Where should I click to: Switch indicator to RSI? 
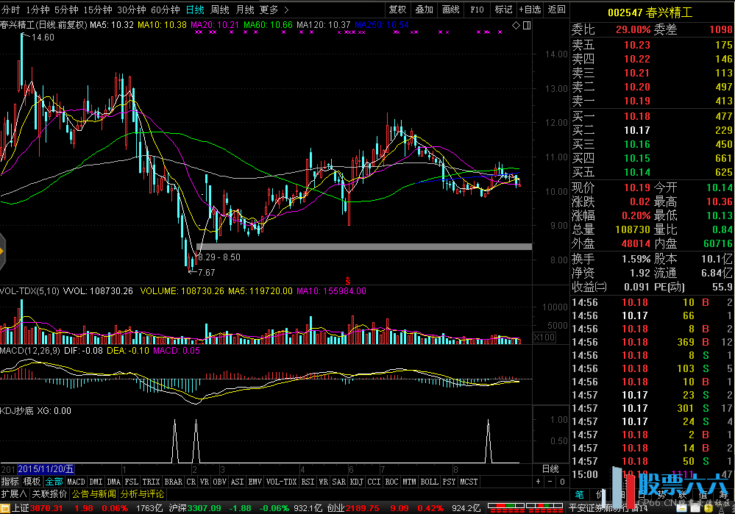pyautogui.click(x=308, y=482)
